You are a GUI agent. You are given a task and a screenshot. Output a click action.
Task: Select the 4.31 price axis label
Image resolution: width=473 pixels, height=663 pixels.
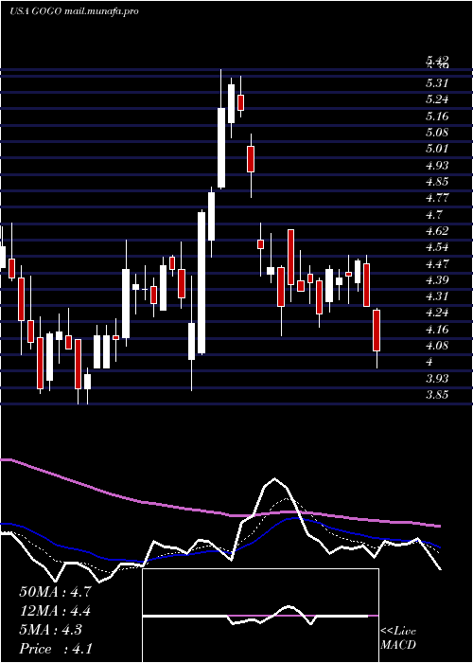(437, 296)
